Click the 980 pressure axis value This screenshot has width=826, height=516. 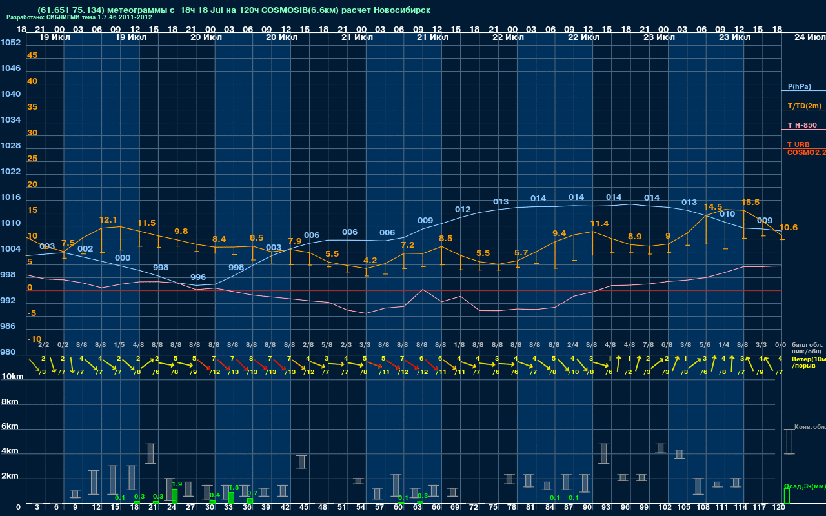pyautogui.click(x=8, y=352)
